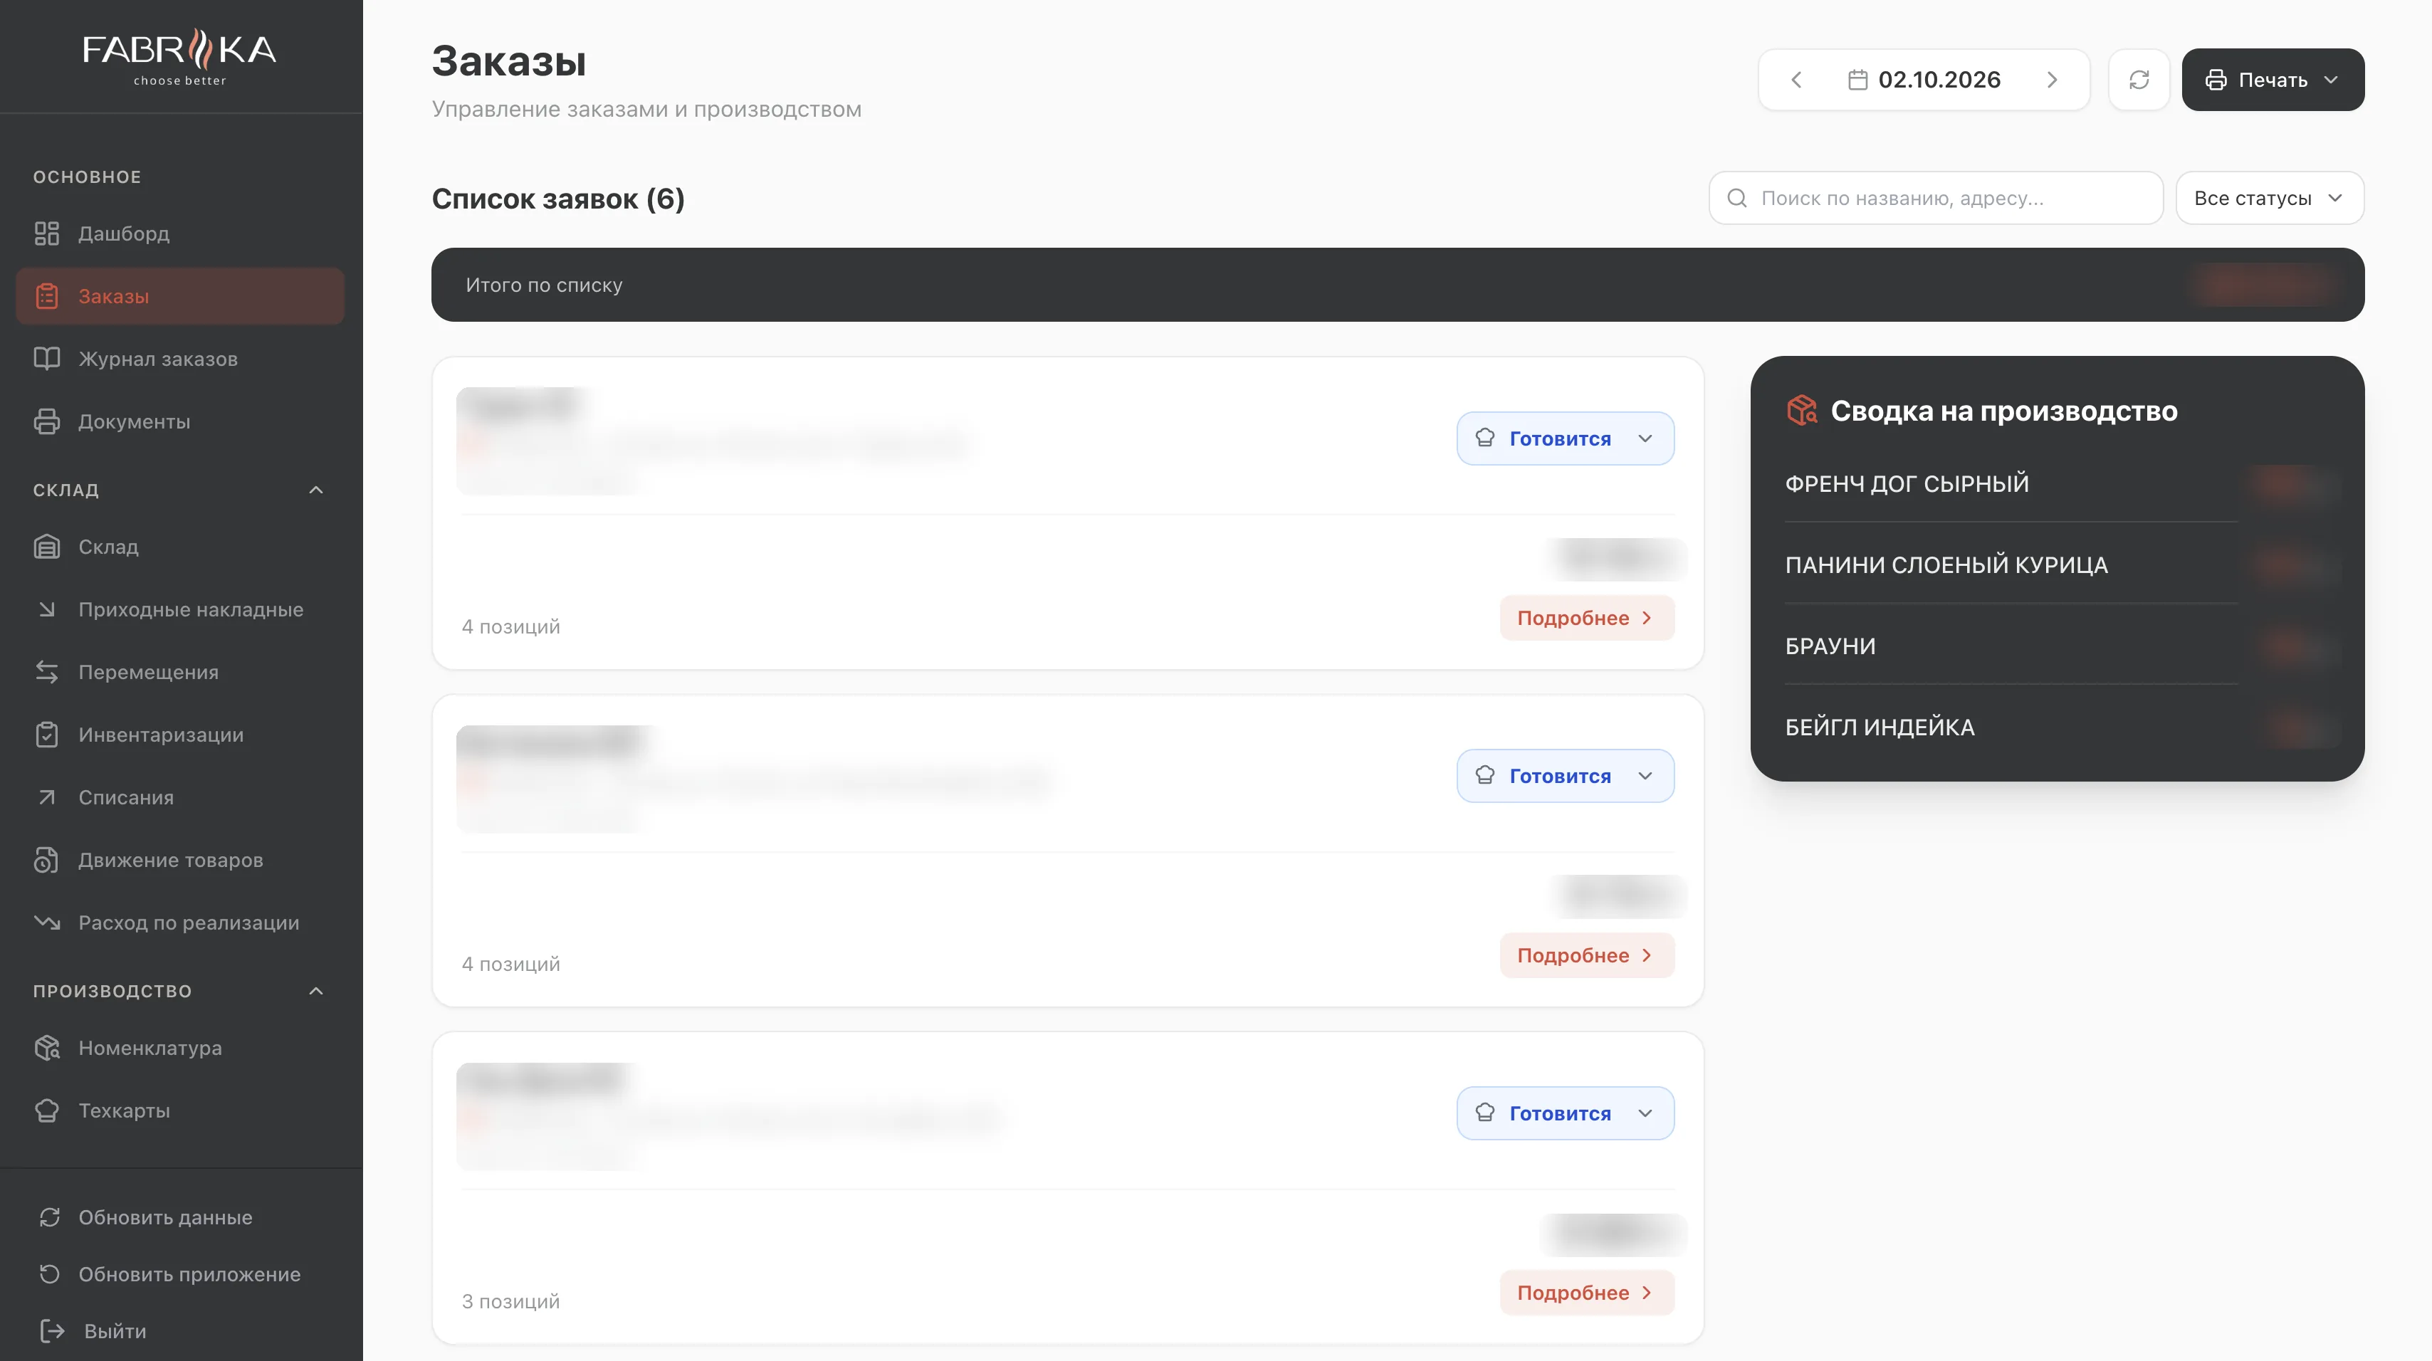Click the Перемещения swap arrows icon
Image resolution: width=2432 pixels, height=1361 pixels.
[46, 672]
